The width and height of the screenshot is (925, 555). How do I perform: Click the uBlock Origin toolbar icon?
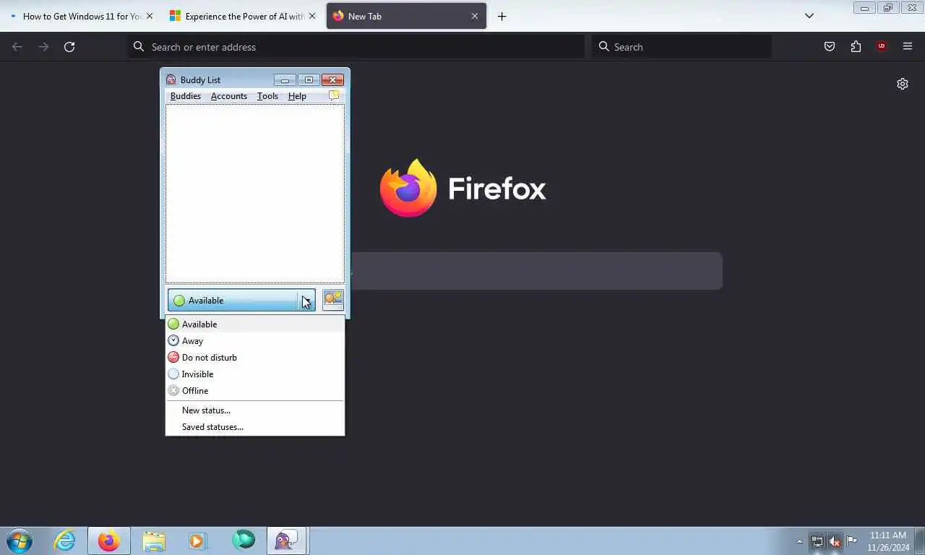click(882, 47)
